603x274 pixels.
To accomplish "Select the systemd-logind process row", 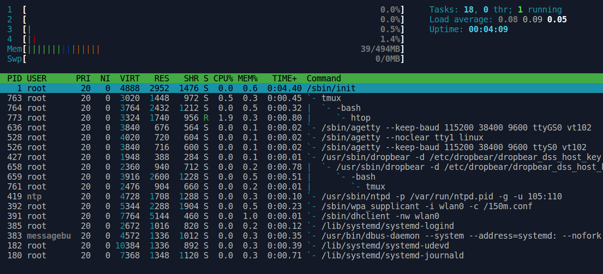I will [x=301, y=226].
